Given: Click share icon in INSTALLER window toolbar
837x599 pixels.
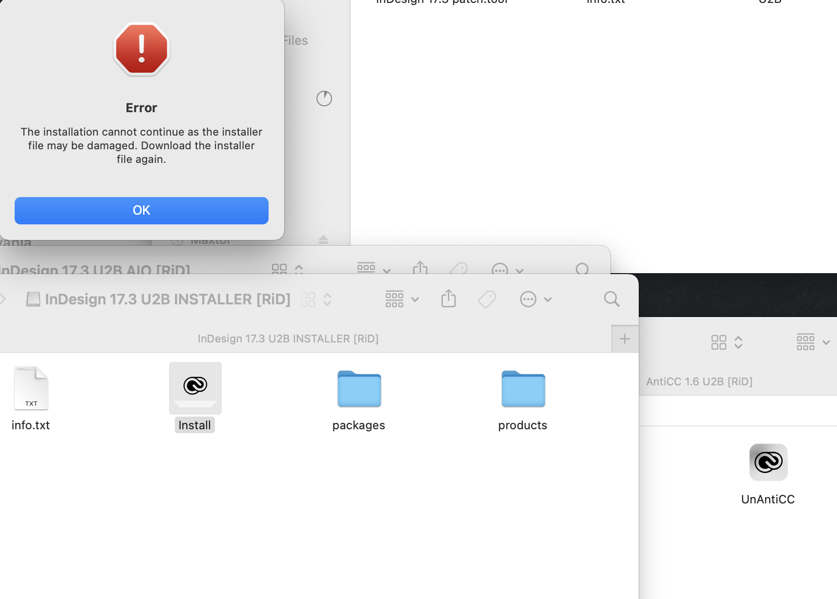Looking at the screenshot, I should [x=448, y=299].
